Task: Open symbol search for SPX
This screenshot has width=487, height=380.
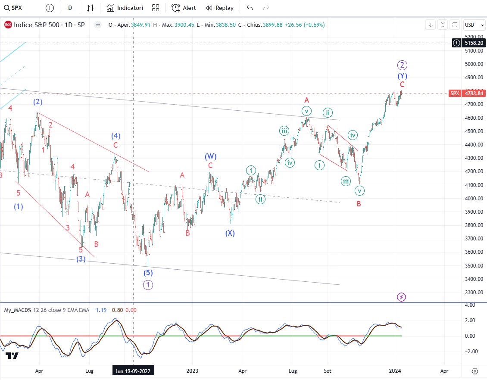Action: [13, 8]
